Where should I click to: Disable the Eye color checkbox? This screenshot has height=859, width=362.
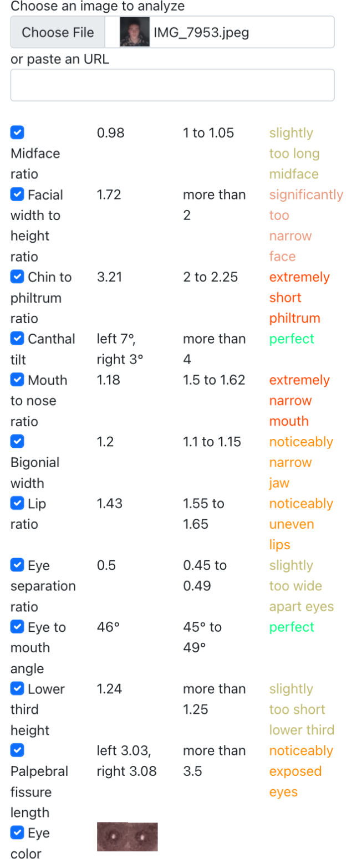pyautogui.click(x=17, y=833)
